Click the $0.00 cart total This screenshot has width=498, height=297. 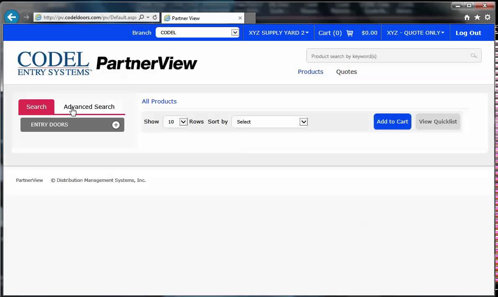[370, 33]
